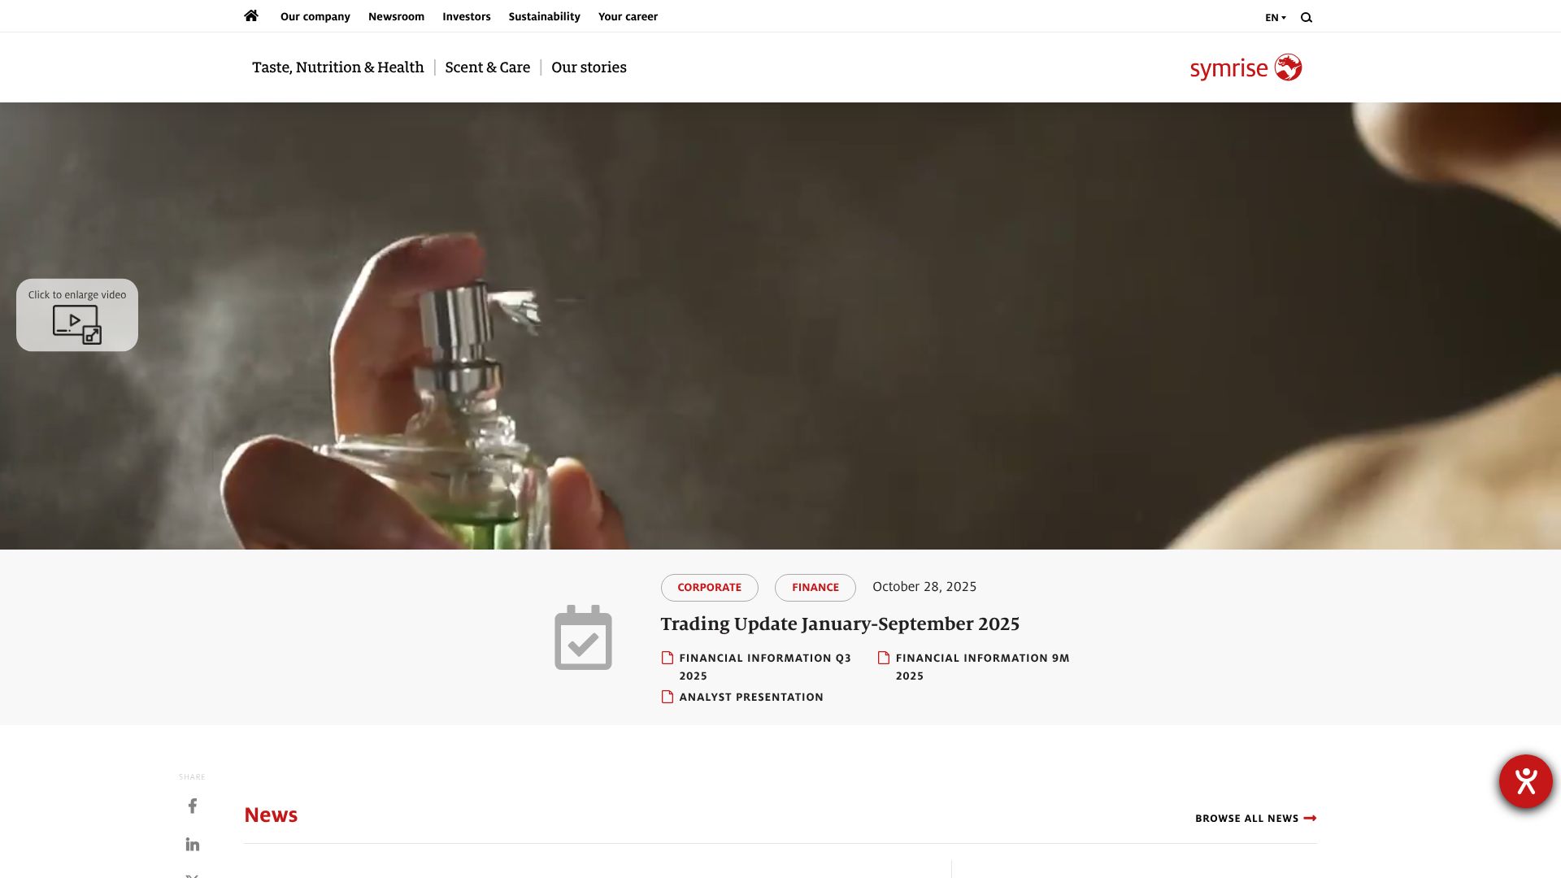Screen dimensions: 1561x878
Task: Share on Facebook icon
Action: click(193, 806)
